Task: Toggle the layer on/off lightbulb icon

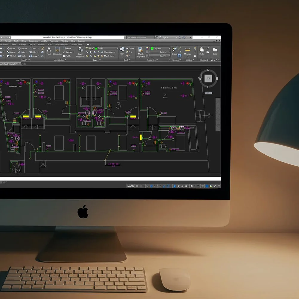Action: 87,48
